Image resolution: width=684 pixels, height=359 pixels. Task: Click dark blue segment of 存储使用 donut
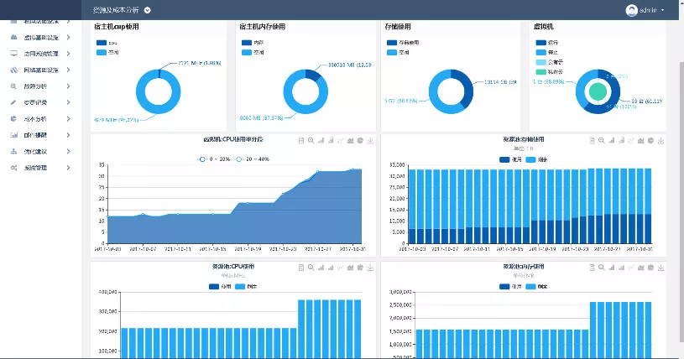(x=467, y=90)
